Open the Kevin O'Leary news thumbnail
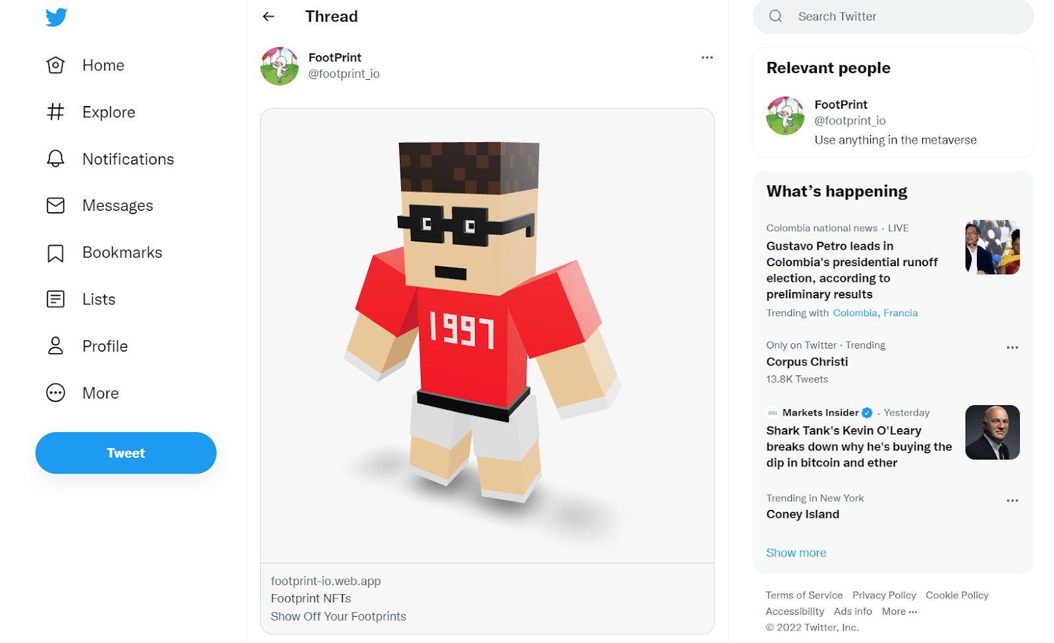Viewport: 1054px width, 643px height. tap(992, 432)
